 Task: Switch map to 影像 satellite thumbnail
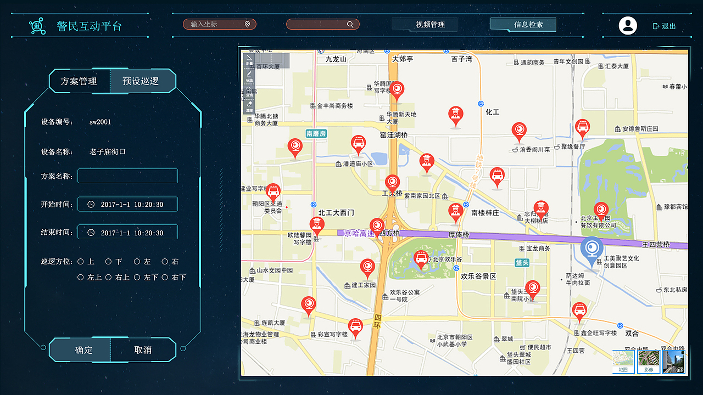(649, 362)
